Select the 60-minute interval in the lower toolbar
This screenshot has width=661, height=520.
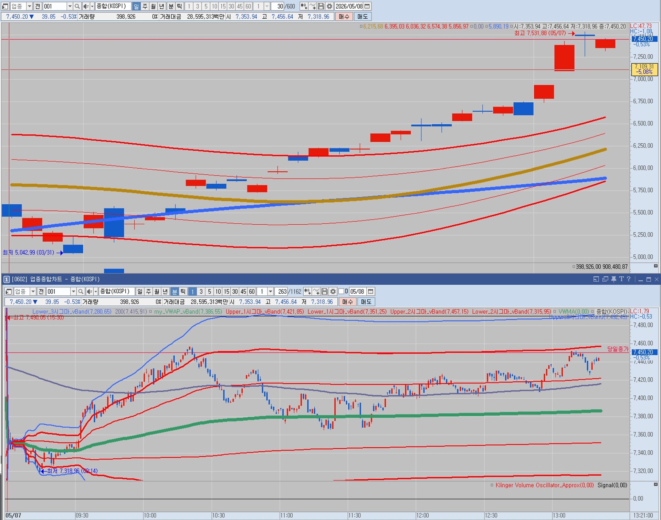[x=252, y=292]
